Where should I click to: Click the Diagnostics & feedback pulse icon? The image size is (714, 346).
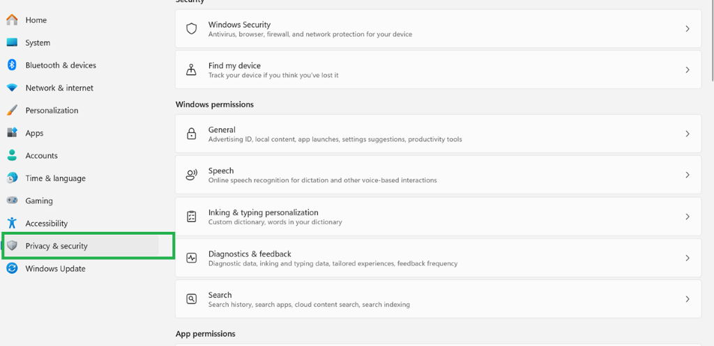point(192,258)
